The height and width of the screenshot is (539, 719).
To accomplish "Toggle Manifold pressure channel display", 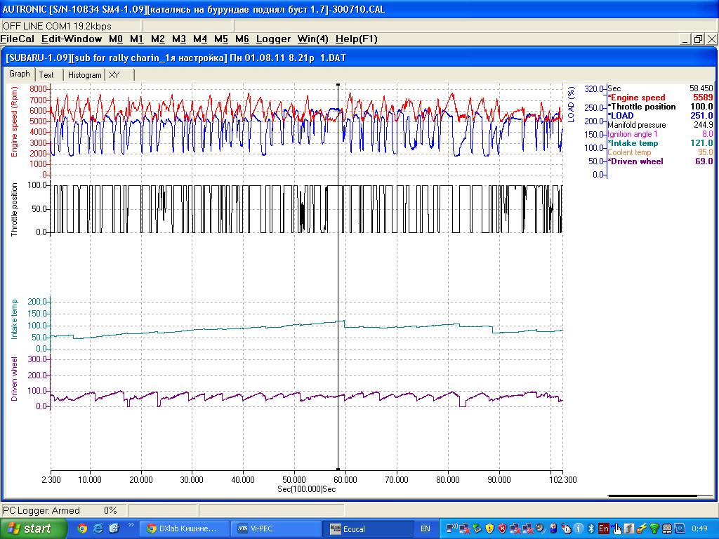I will point(637,125).
